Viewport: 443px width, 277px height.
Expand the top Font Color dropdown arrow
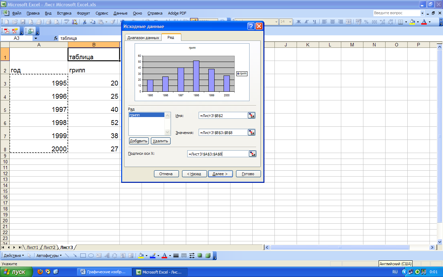click(x=430, y=22)
